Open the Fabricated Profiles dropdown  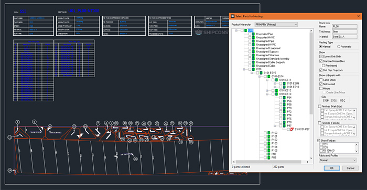338,160
